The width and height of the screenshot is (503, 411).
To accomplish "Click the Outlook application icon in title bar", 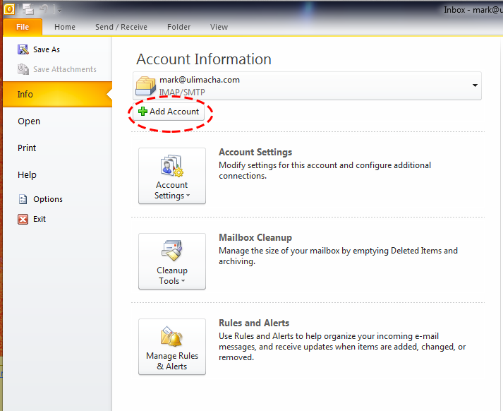I will (8, 8).
